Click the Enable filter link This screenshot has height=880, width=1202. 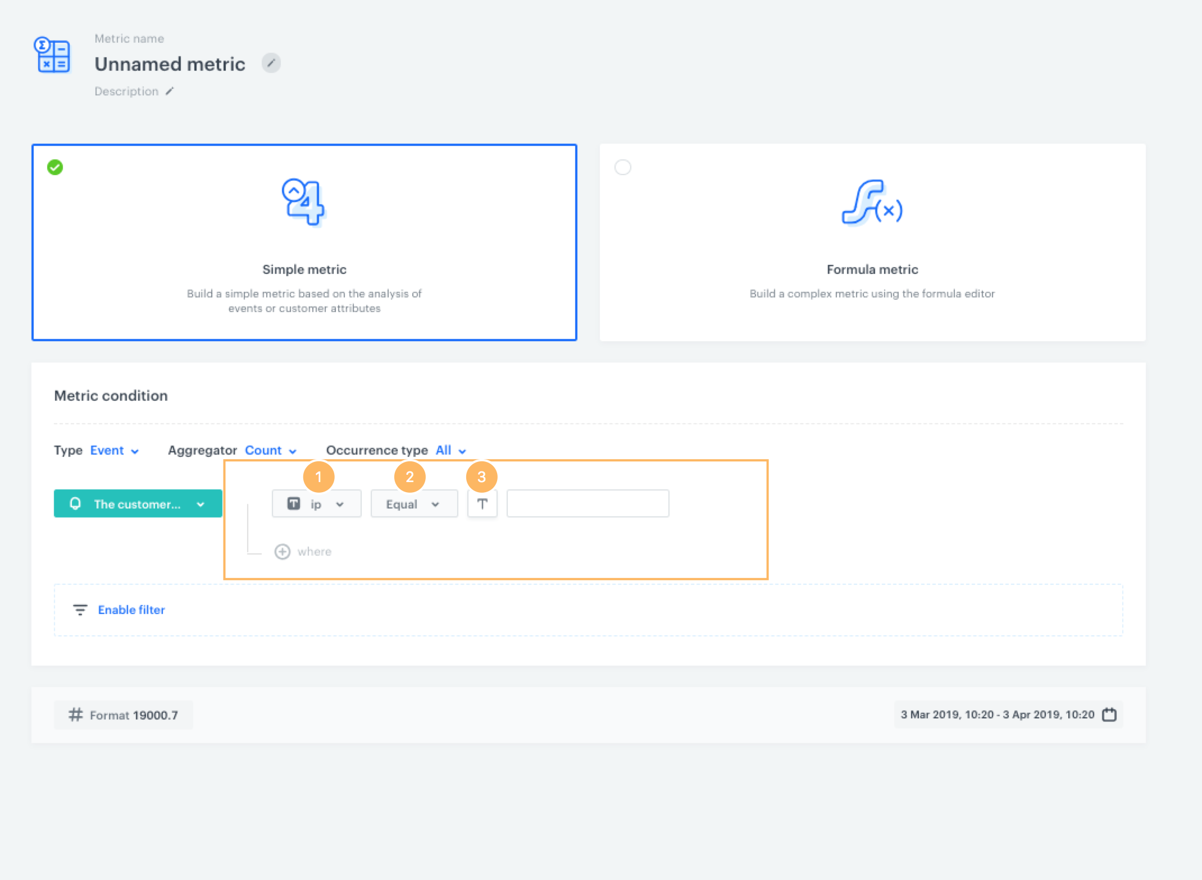point(131,609)
